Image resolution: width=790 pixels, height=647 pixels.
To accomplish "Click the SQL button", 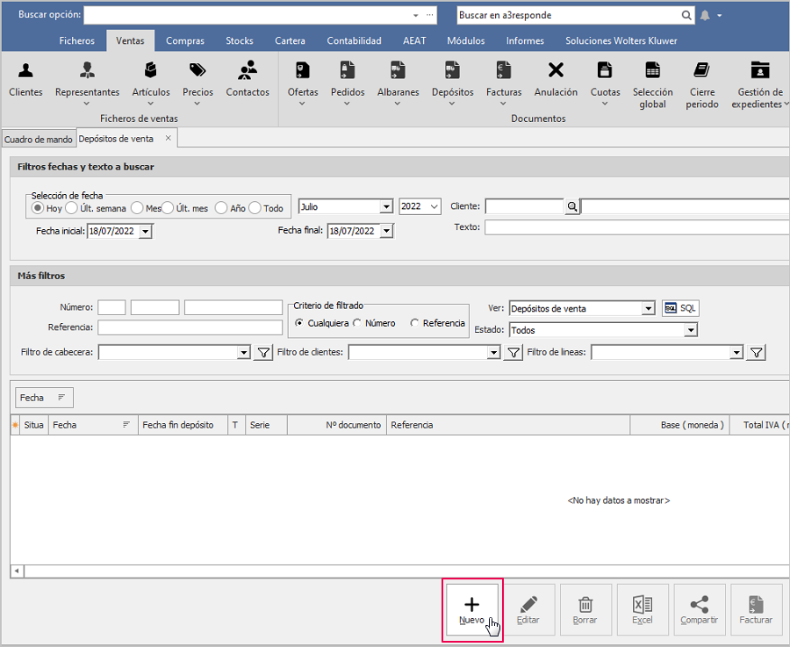I will coord(680,308).
